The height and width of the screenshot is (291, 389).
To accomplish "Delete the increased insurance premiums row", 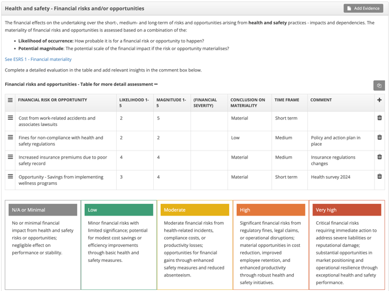I will click(379, 157).
